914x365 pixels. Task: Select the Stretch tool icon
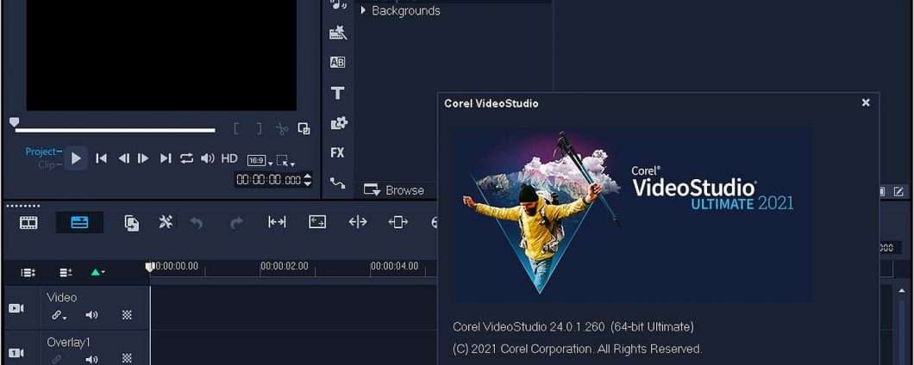click(317, 222)
